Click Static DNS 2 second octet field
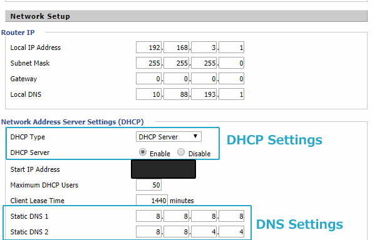The height and width of the screenshot is (240, 372). pyautogui.click(x=176, y=232)
